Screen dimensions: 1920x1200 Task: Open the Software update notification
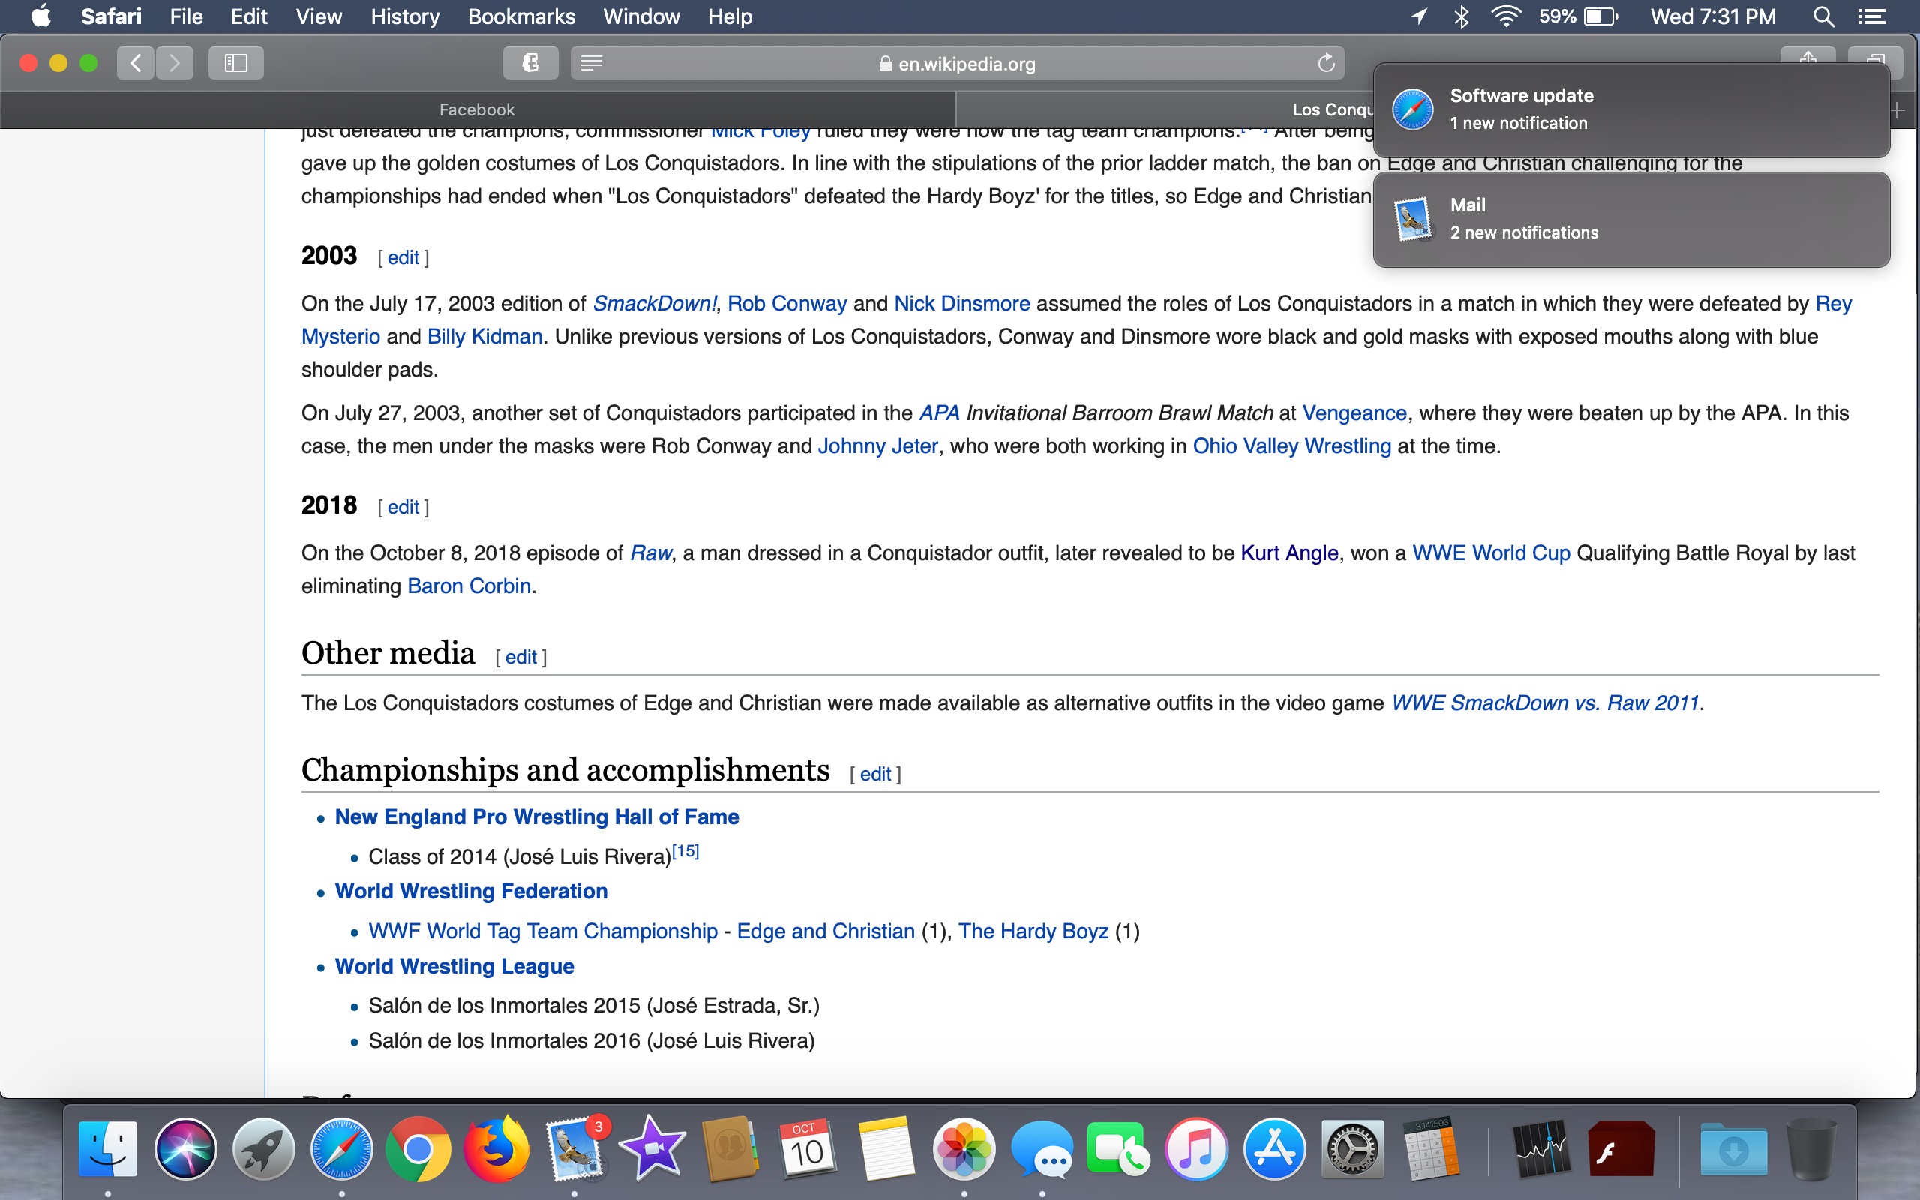(x=1631, y=109)
